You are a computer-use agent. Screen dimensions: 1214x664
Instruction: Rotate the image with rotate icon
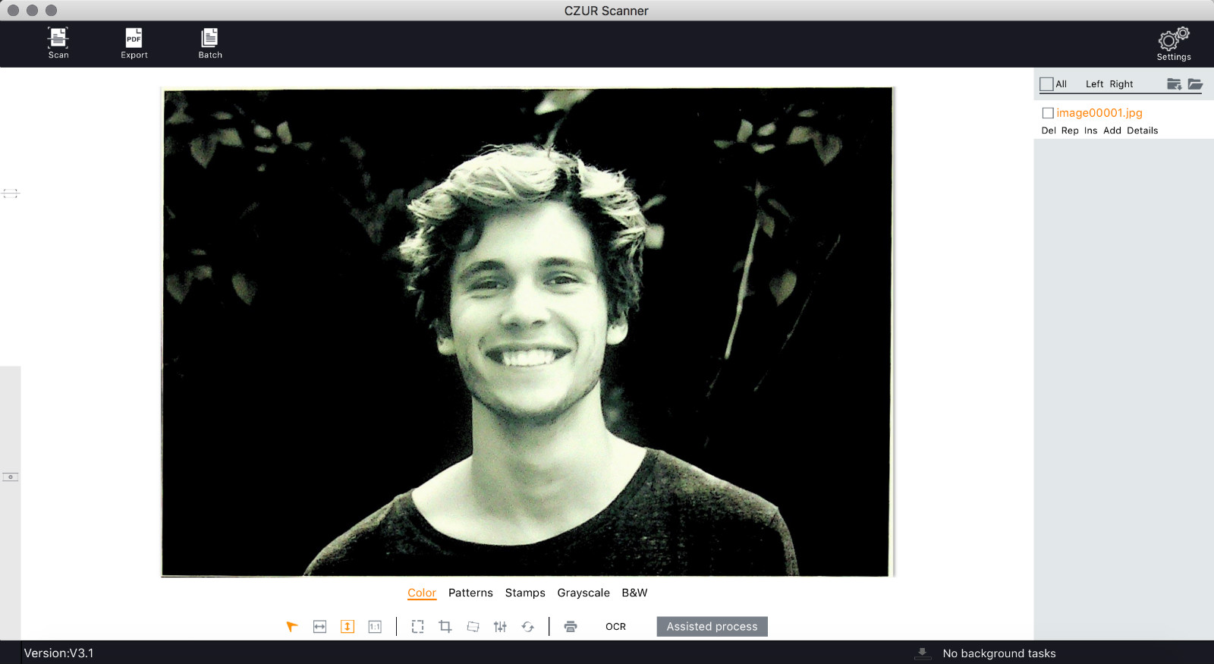coord(528,626)
